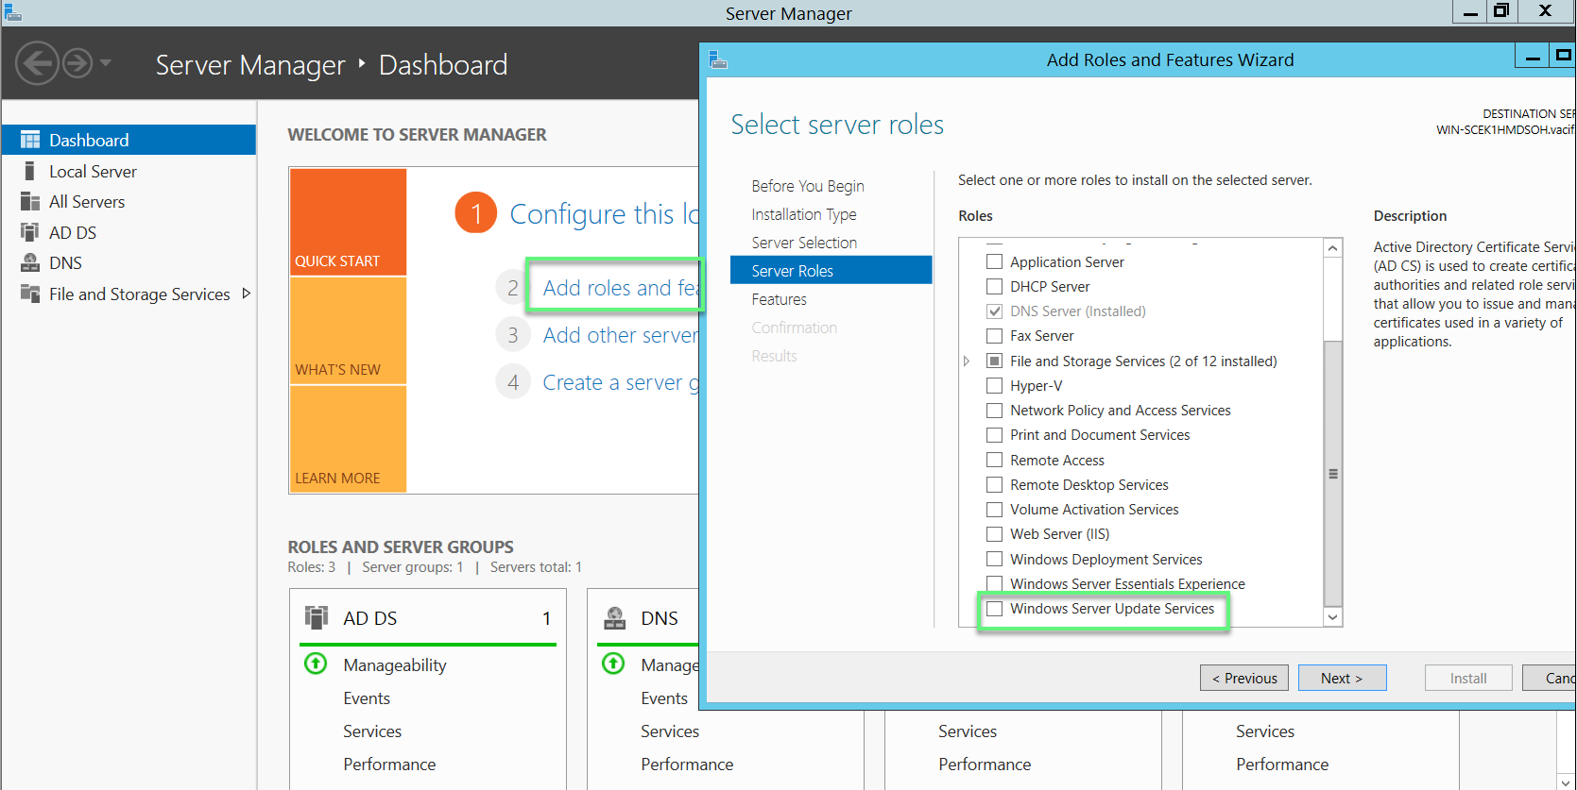Expand File and Storage Services sidebar arrow

[247, 294]
